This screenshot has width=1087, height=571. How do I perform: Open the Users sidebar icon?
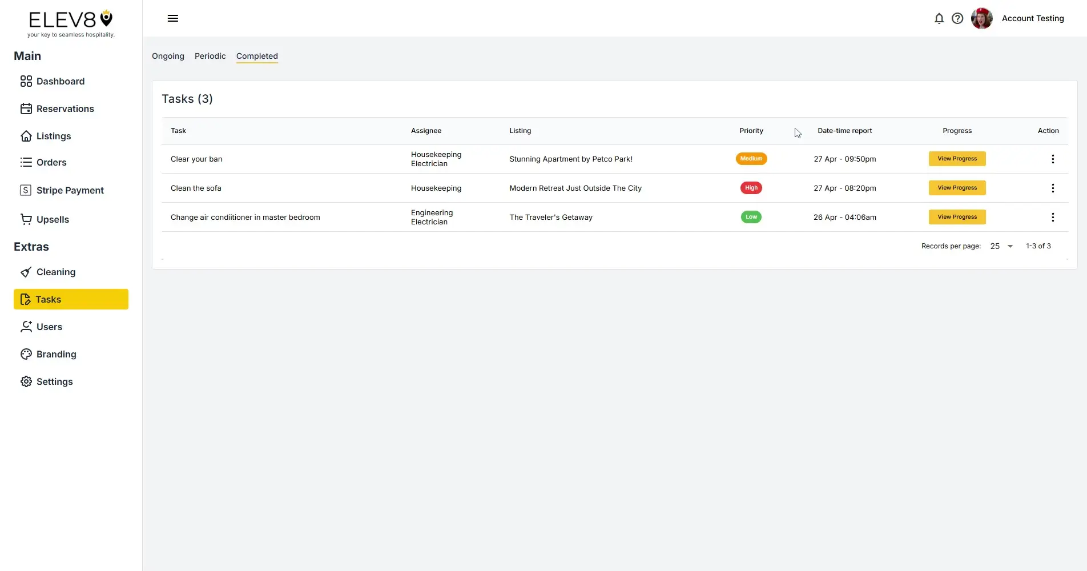26,327
